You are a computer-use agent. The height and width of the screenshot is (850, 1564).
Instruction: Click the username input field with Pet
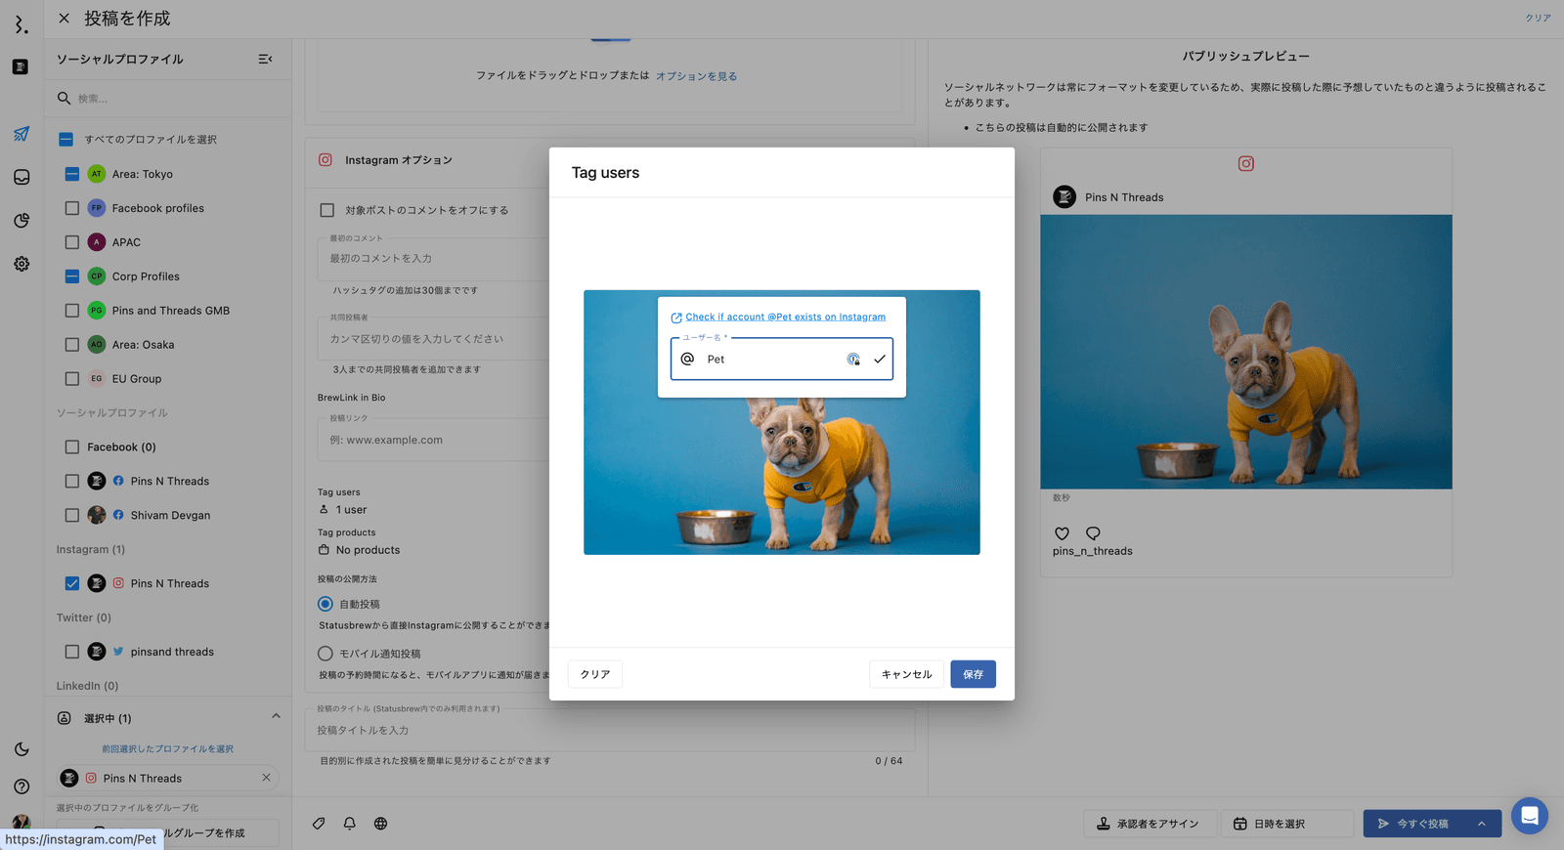coord(772,360)
